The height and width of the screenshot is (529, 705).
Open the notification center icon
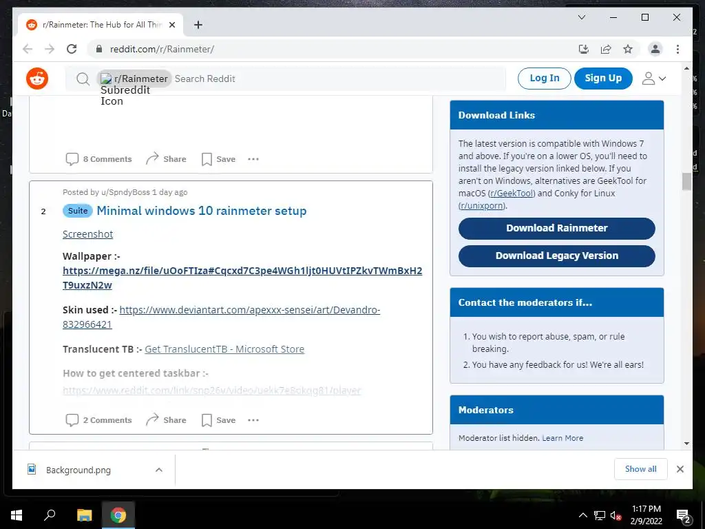tap(684, 515)
